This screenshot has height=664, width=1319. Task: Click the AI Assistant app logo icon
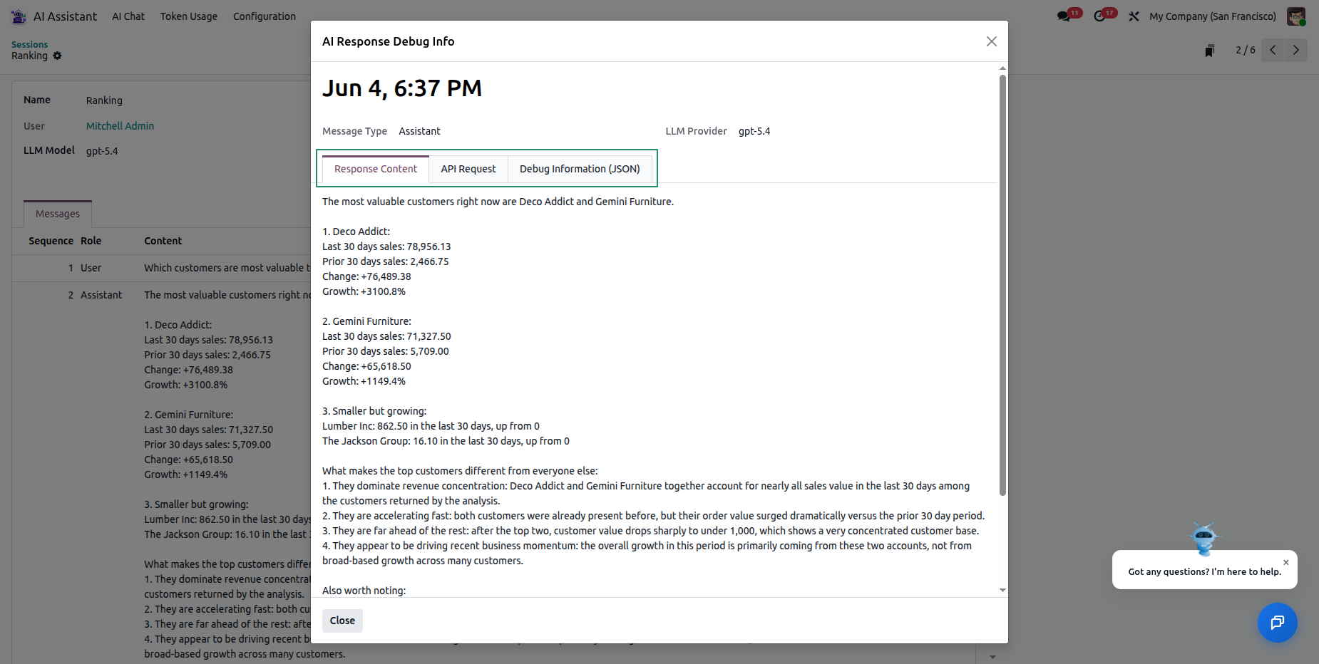(x=19, y=16)
